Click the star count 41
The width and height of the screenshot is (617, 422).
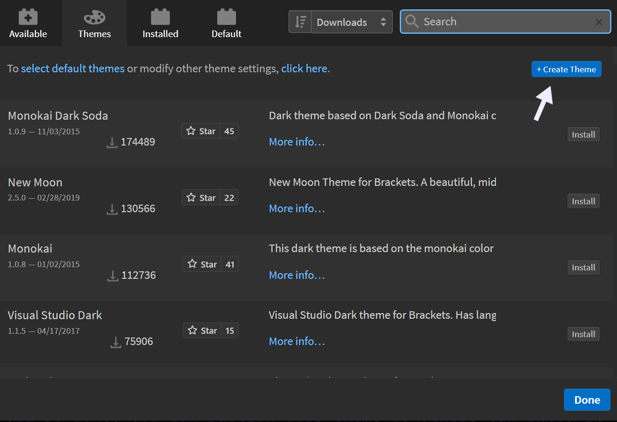[230, 264]
